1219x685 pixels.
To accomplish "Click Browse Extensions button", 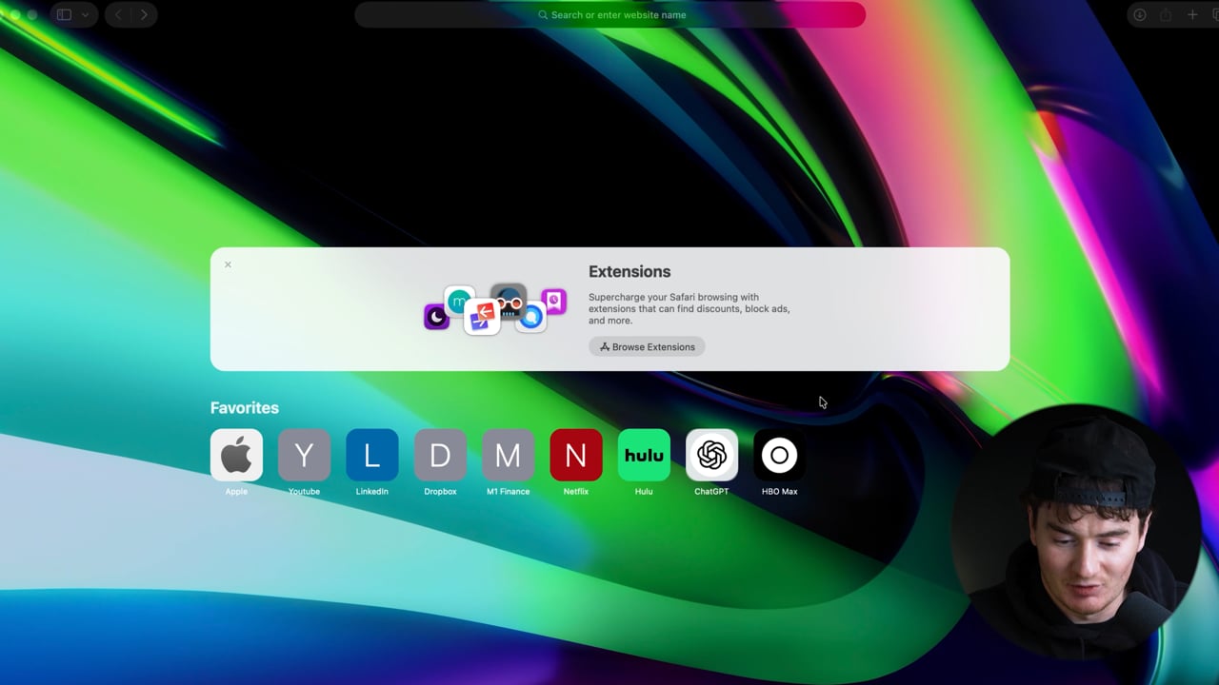I will pyautogui.click(x=647, y=347).
